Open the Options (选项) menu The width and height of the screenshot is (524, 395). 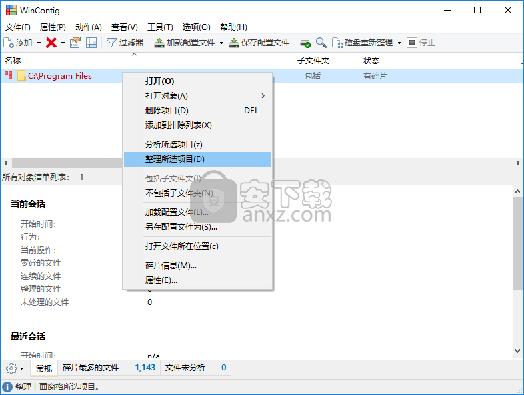196,27
